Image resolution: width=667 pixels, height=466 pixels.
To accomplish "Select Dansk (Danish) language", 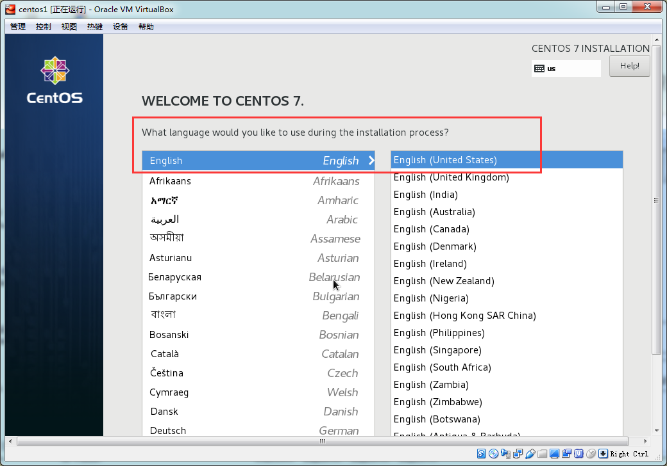I will [258, 412].
